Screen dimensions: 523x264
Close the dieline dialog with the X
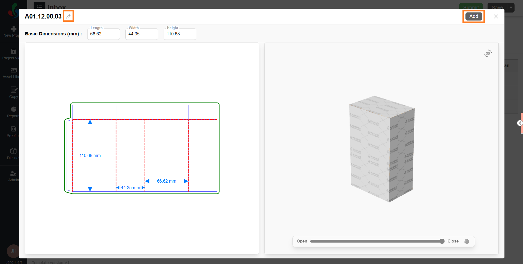pos(496,17)
